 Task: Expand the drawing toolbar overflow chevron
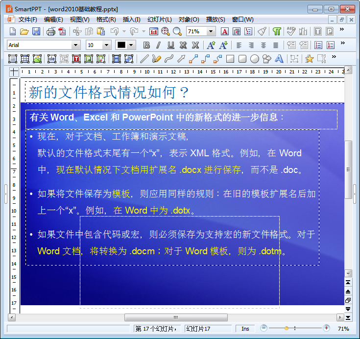pyautogui.click(x=334, y=56)
